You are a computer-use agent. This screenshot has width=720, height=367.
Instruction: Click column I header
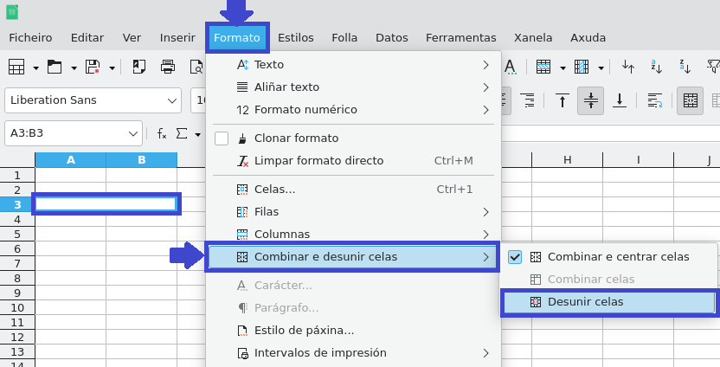pyautogui.click(x=639, y=160)
